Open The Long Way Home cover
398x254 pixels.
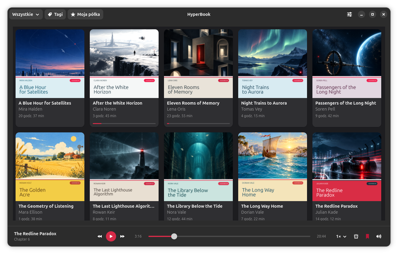pos(273,167)
